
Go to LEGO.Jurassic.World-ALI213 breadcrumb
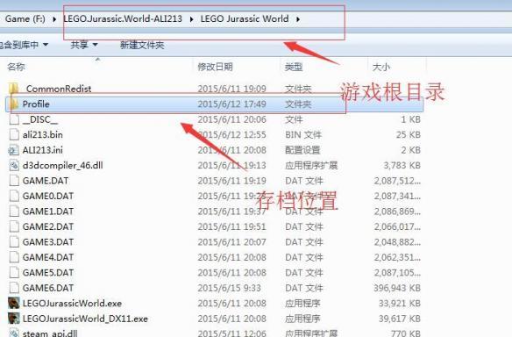pos(123,18)
